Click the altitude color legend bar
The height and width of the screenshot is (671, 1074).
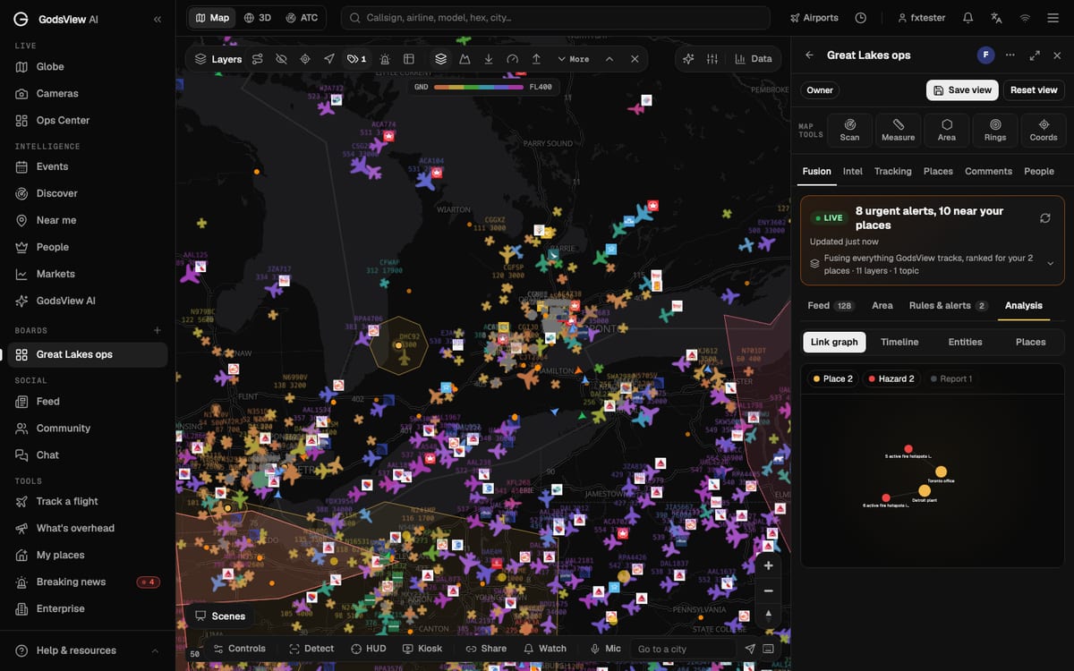pyautogui.click(x=479, y=87)
